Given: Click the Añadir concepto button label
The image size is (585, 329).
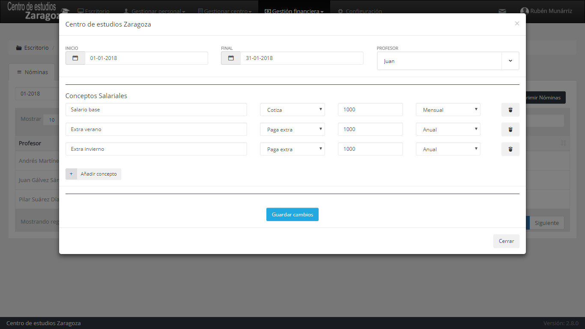Looking at the screenshot, I should point(98,174).
